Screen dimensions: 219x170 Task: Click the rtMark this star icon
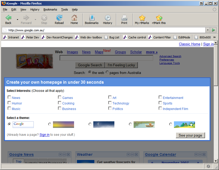coord(159,18)
